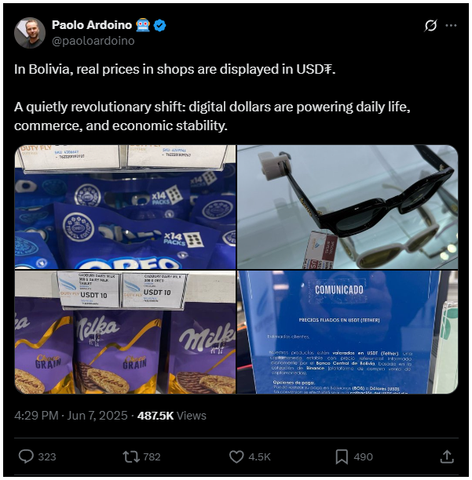Open the COMUNICADO notice photo

pos(348,332)
